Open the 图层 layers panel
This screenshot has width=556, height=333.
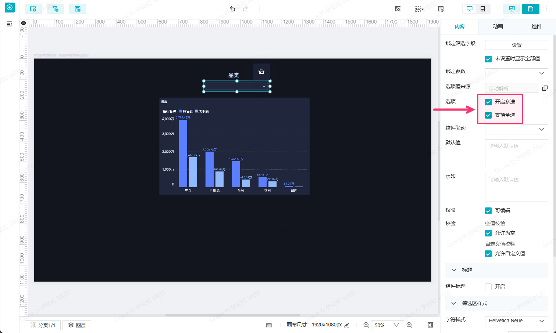click(x=77, y=325)
